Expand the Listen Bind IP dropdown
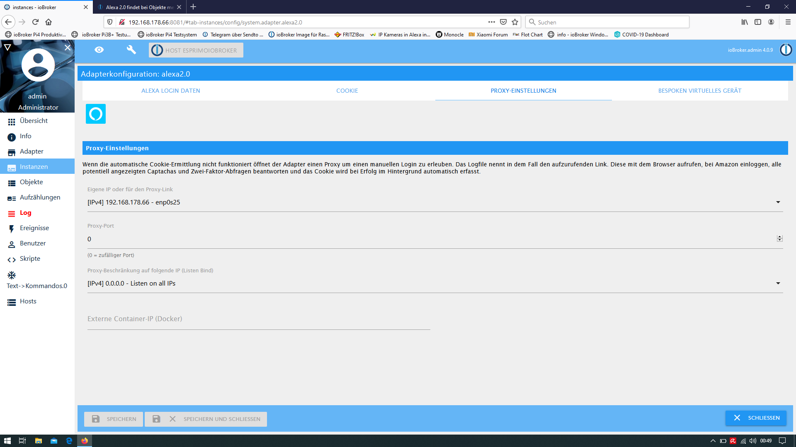 point(435,284)
